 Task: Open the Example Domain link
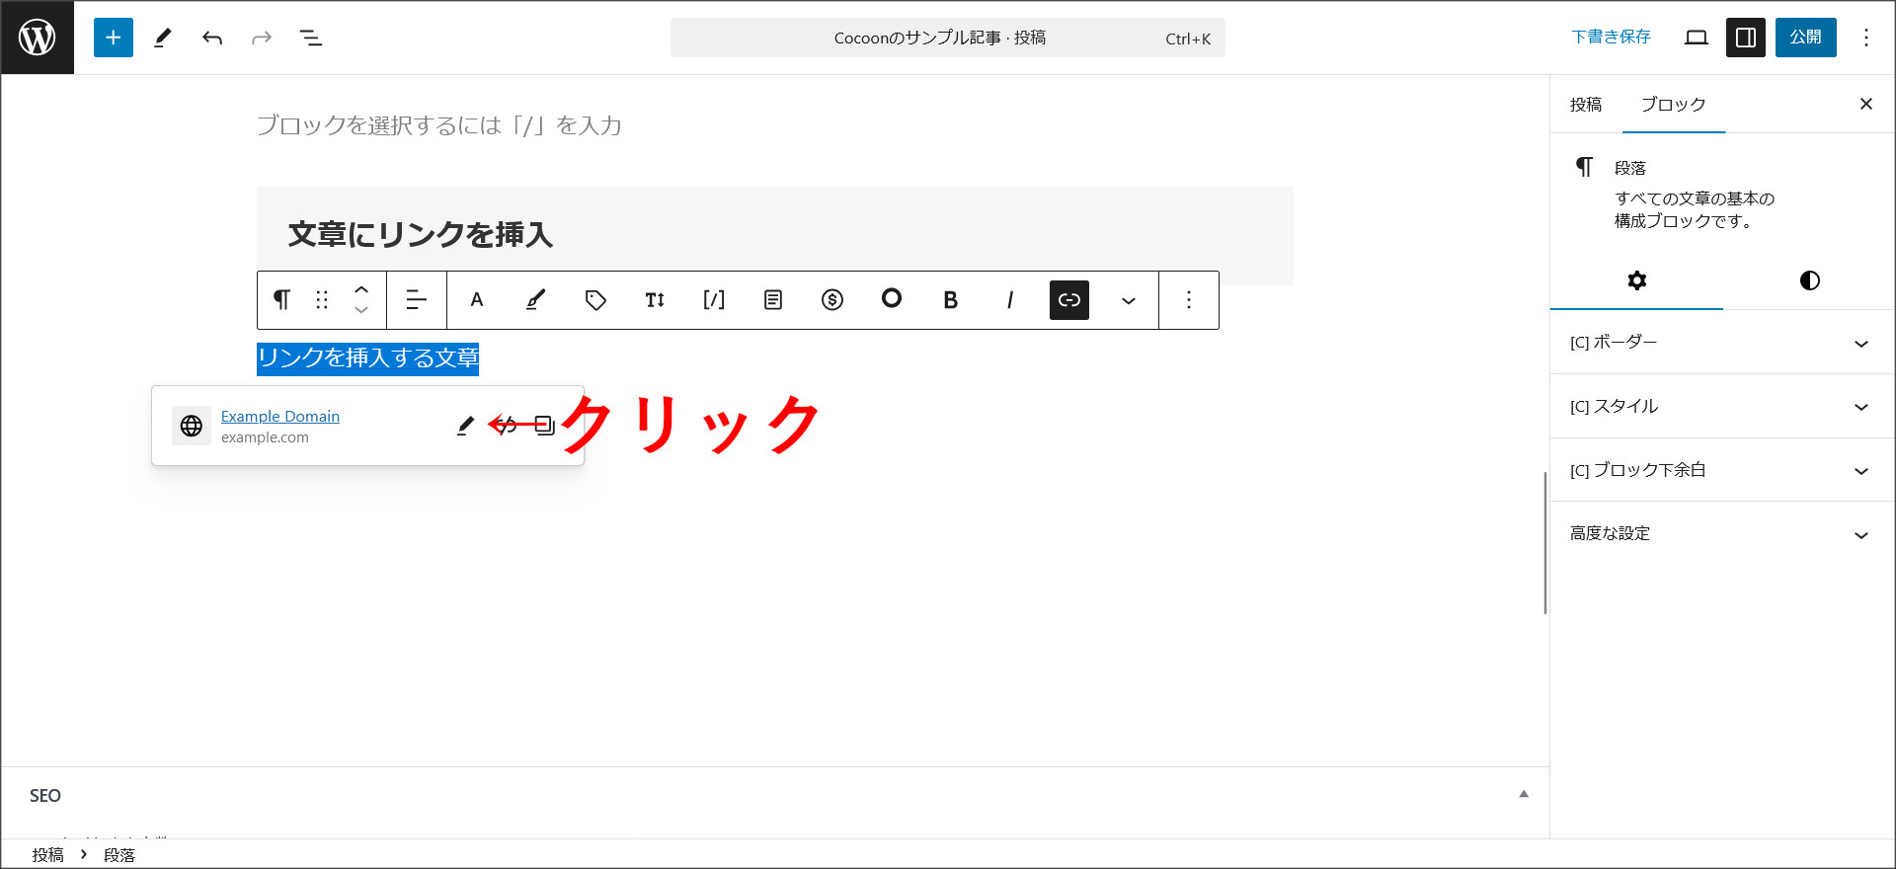[280, 416]
